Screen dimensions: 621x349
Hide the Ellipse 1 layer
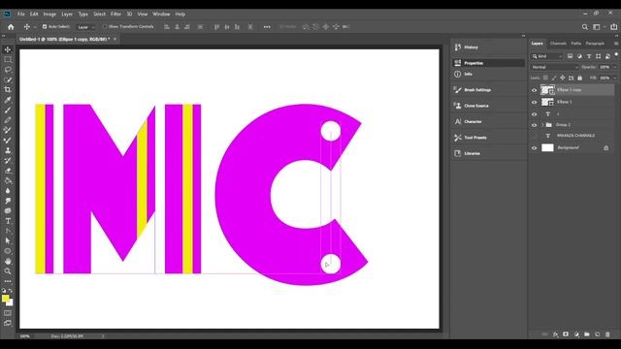click(x=534, y=102)
